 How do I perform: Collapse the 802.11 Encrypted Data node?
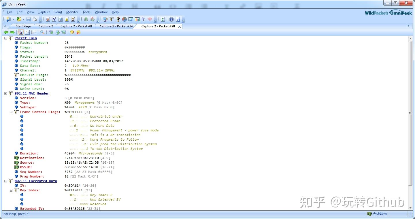pyautogui.click(x=6, y=181)
